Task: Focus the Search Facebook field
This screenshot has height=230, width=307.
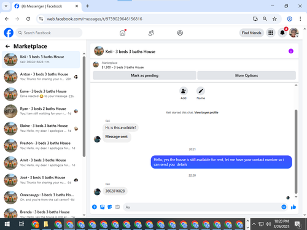Action: [49, 33]
